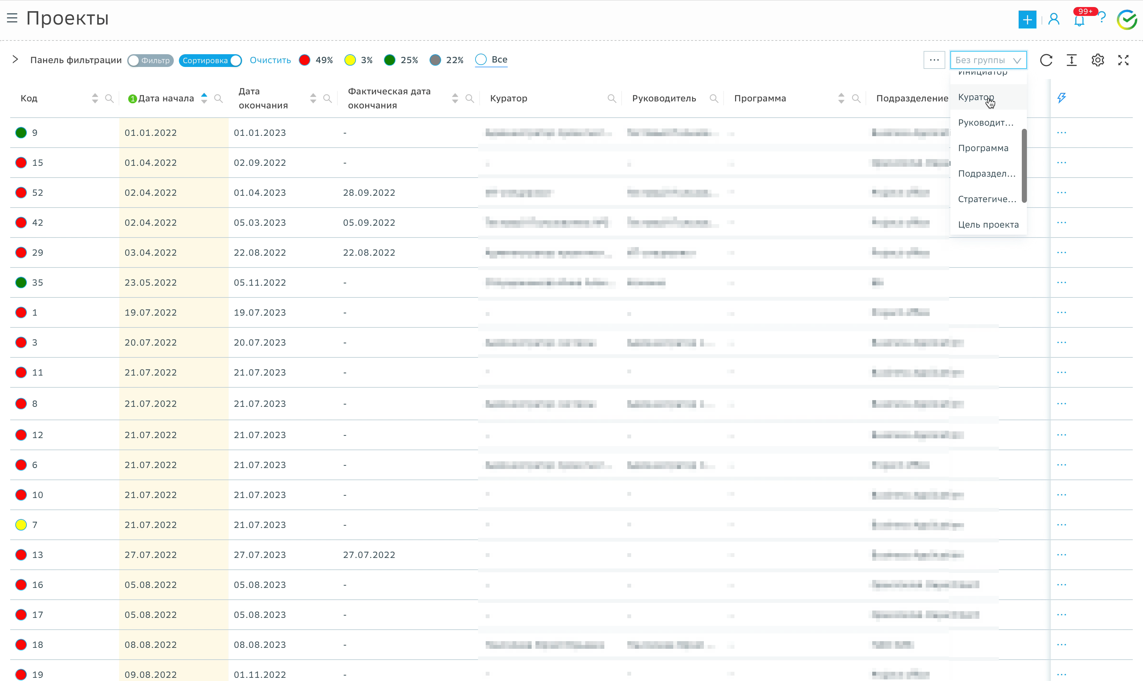The width and height of the screenshot is (1143, 681).
Task: Click the row height adjust icon
Action: [x=1071, y=60]
